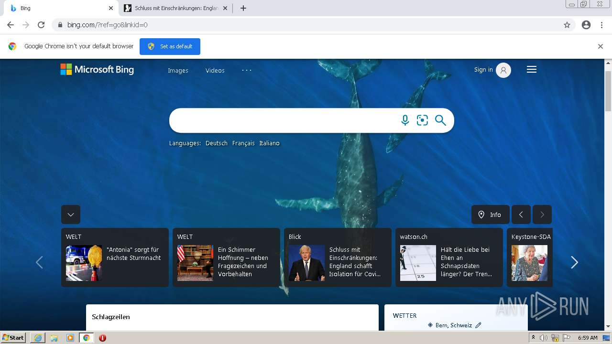
Task: Collapse the news feed chevron button
Action: coord(71,215)
